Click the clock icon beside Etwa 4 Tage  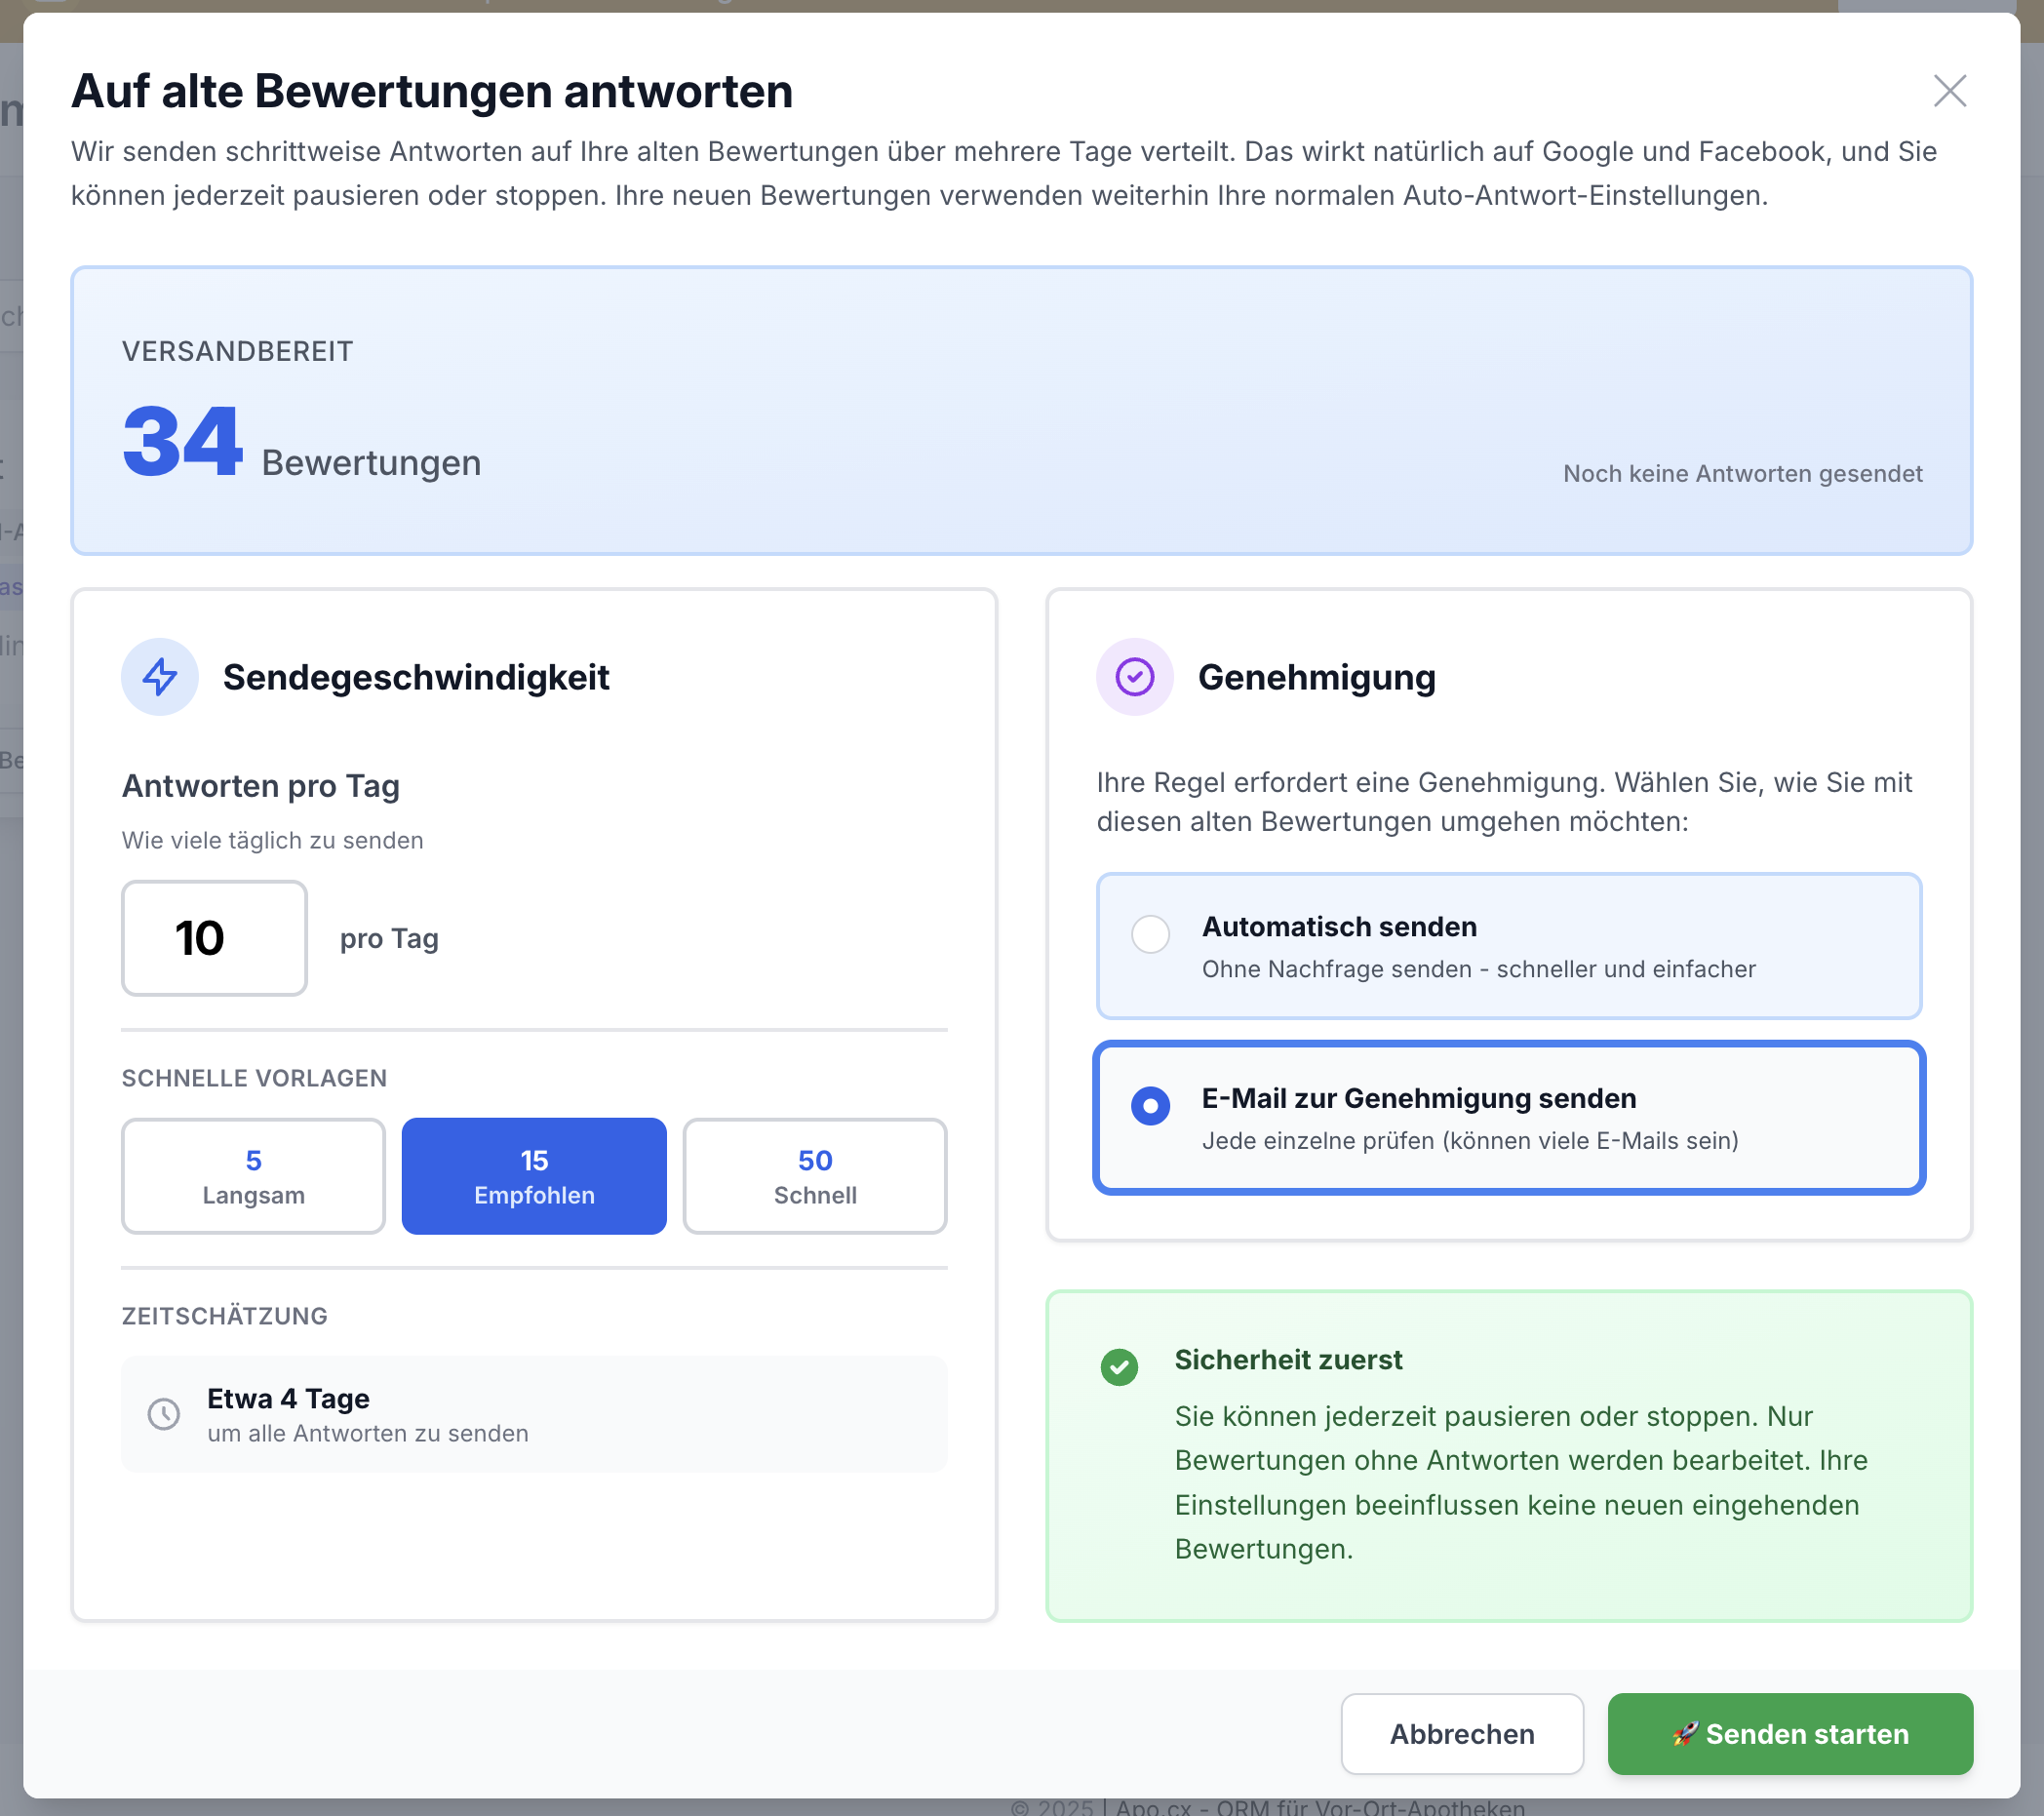(x=164, y=1414)
